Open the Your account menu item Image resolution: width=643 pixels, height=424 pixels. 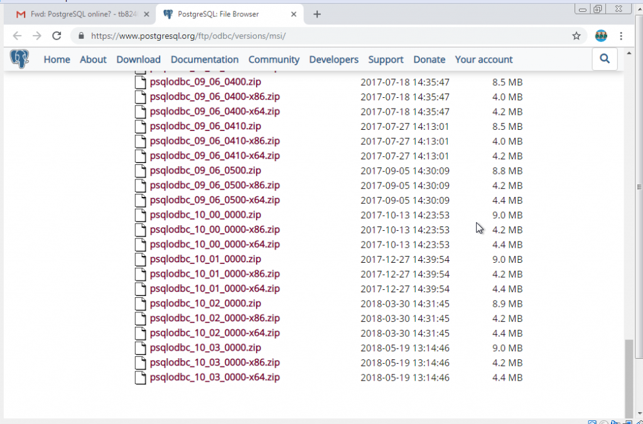click(x=484, y=60)
